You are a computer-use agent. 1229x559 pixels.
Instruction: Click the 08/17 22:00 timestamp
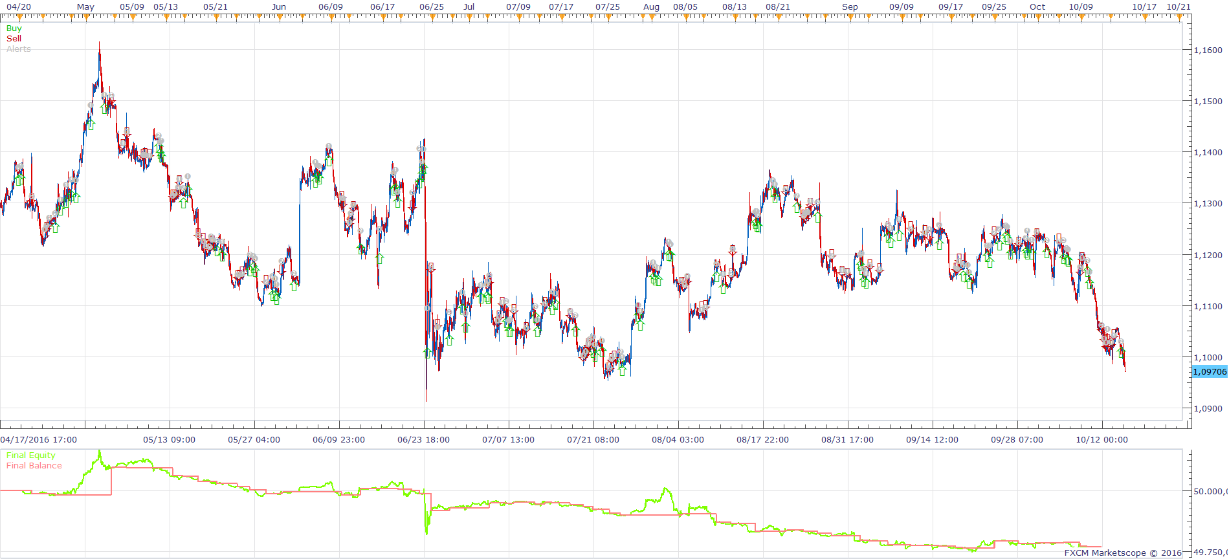point(763,440)
